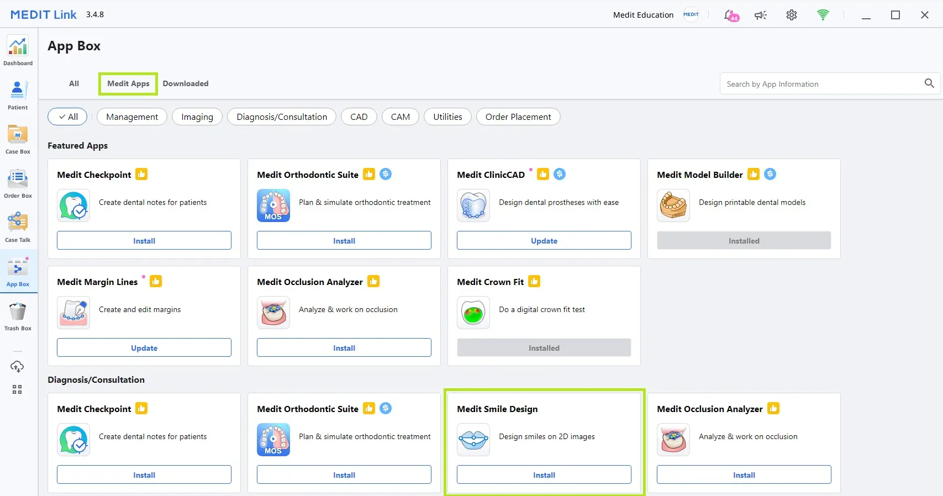Filter apps by CAM category
Viewport: 943px width, 496px height.
[x=401, y=117]
